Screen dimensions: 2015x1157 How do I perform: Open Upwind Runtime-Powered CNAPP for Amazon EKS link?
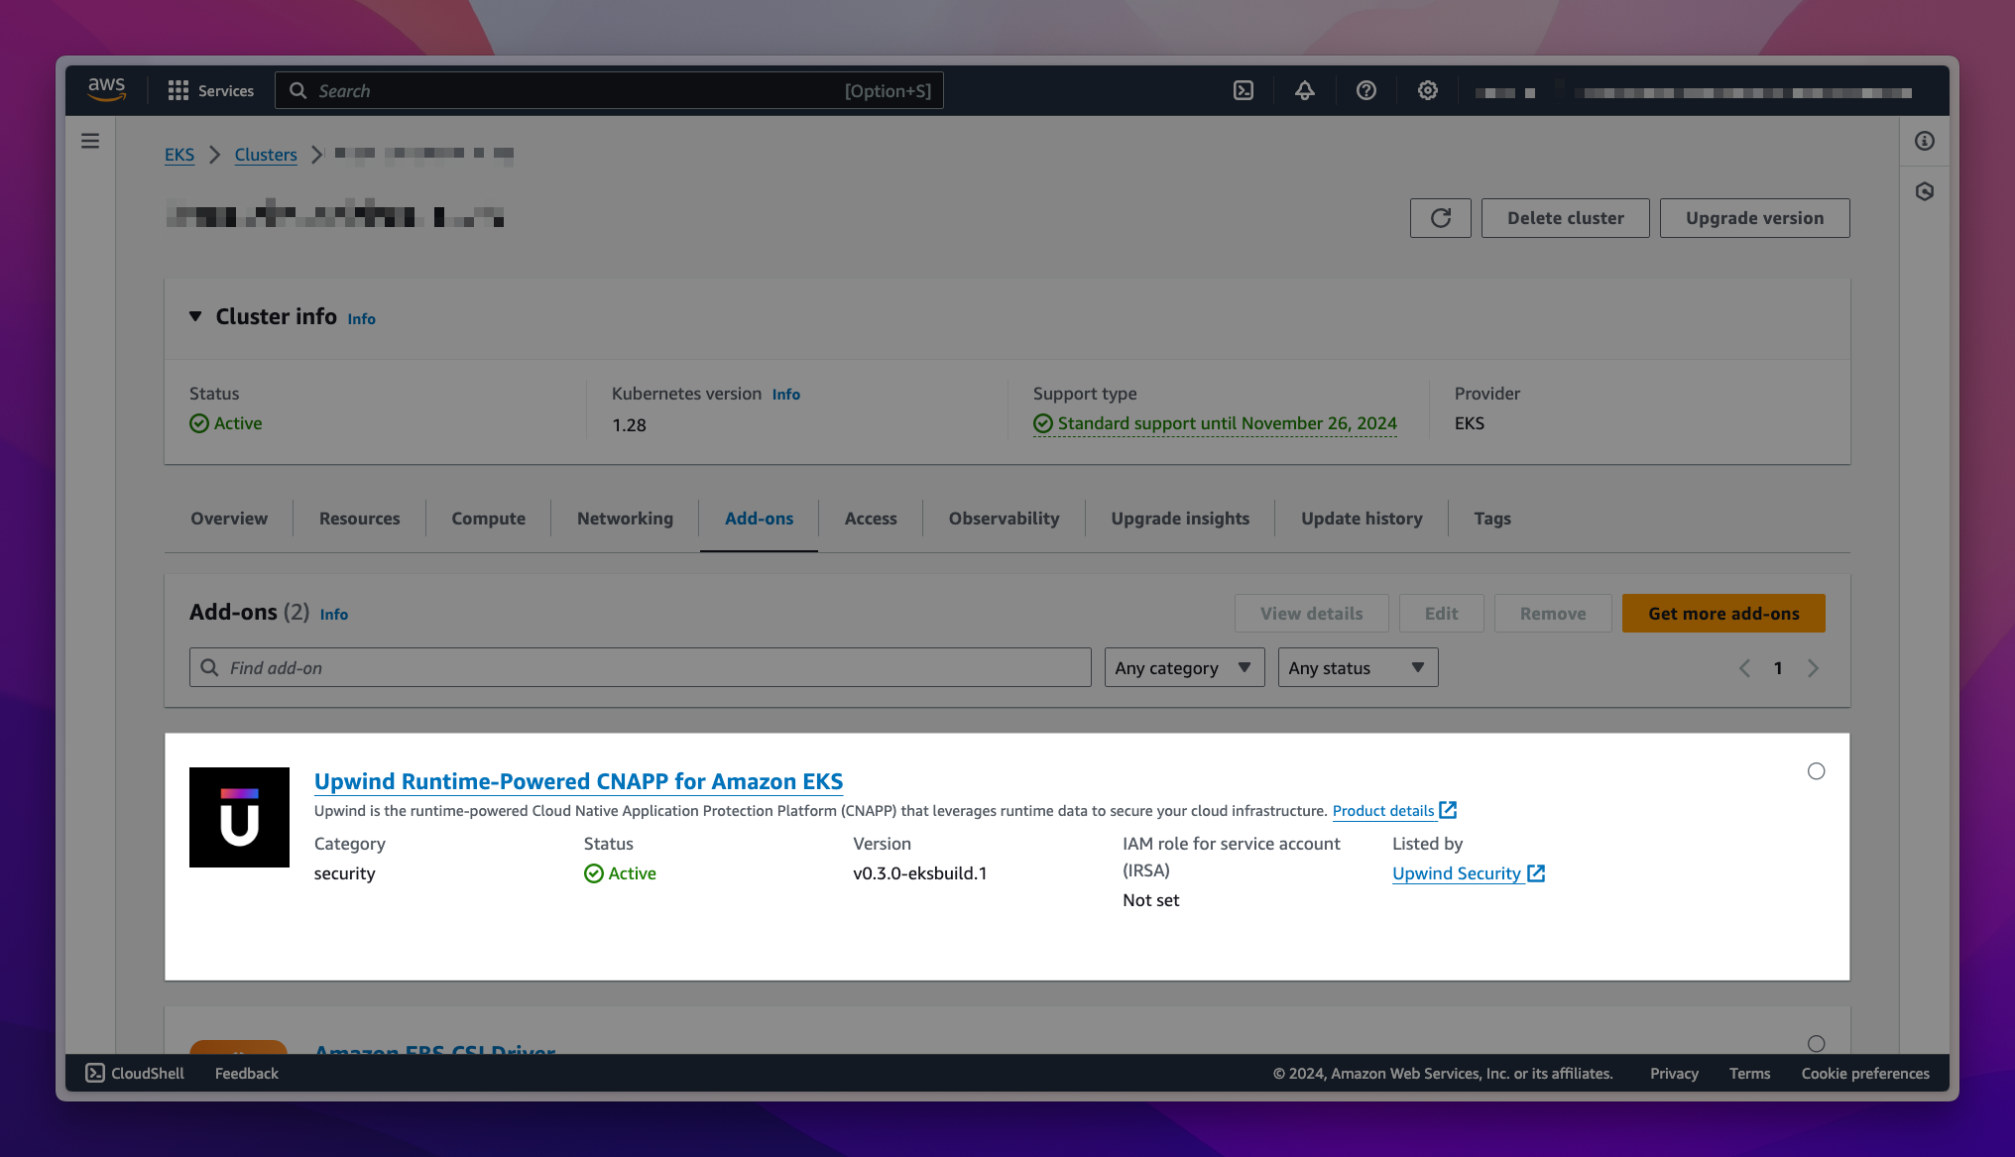(x=578, y=781)
